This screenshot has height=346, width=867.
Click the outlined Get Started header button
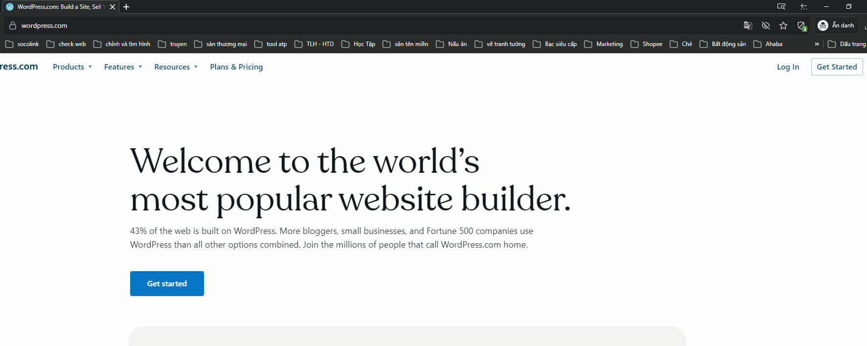[837, 67]
